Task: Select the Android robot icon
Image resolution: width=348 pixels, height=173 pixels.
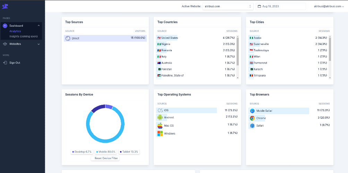Action: coord(160,118)
